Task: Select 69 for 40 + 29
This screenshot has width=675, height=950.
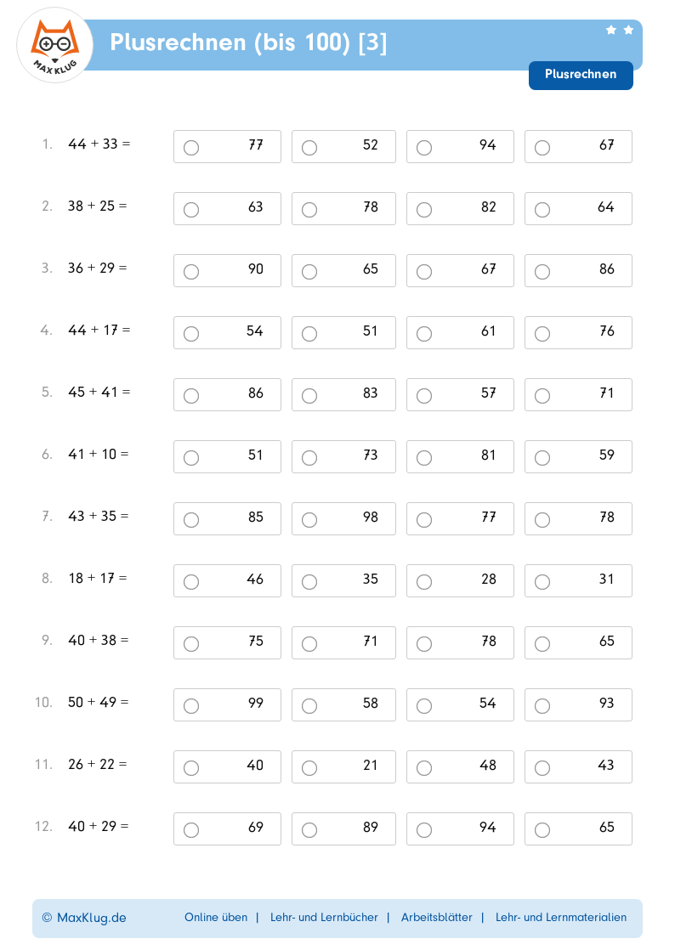Action: (x=191, y=830)
